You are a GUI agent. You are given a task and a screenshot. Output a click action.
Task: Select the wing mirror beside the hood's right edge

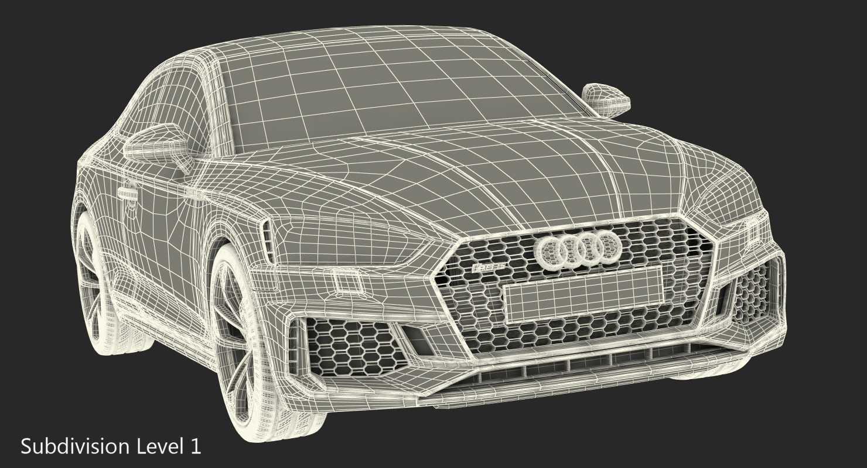[x=606, y=99]
